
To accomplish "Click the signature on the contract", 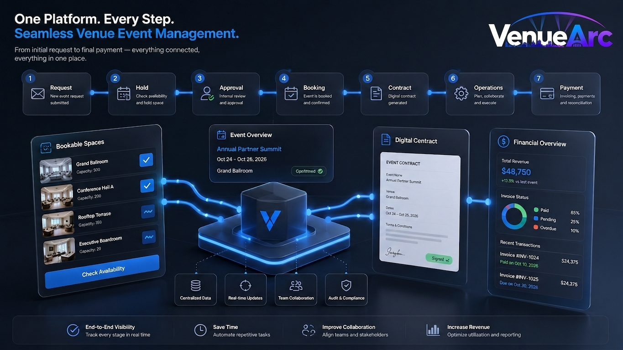I will (x=396, y=251).
